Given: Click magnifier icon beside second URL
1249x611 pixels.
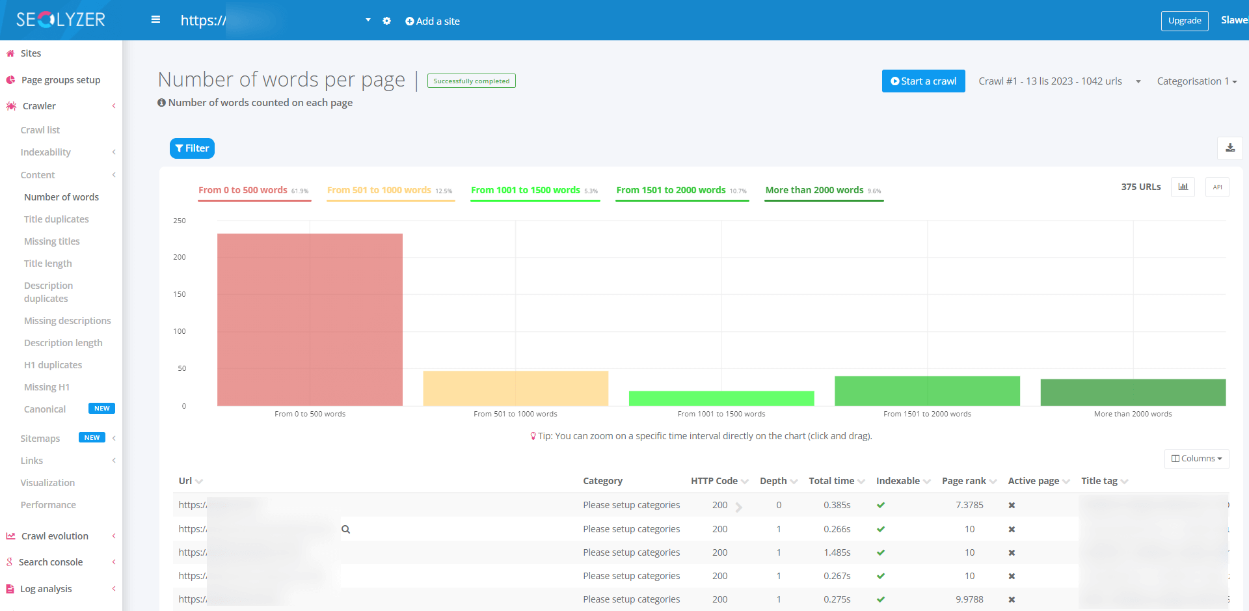Looking at the screenshot, I should tap(345, 529).
